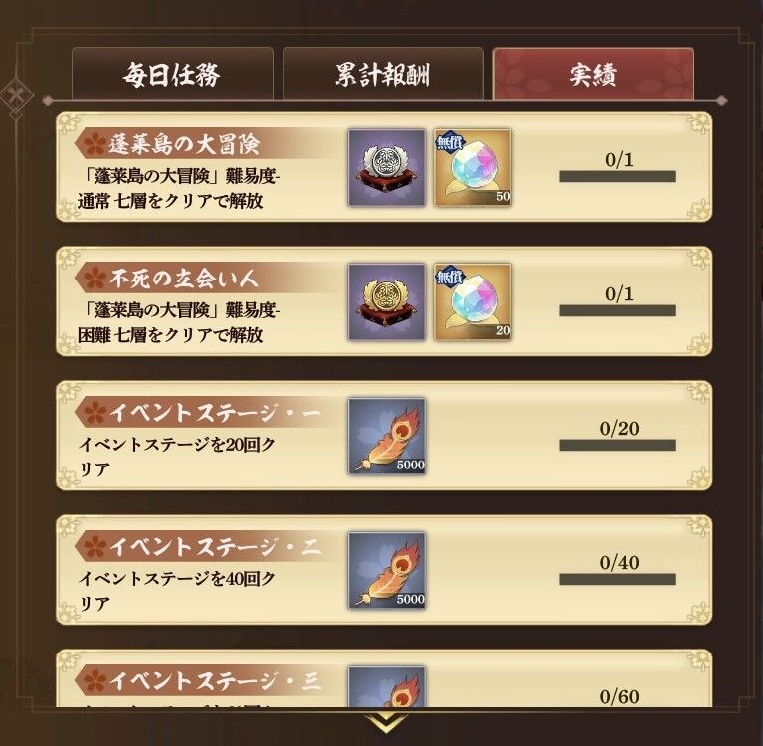
Task: Expand list with bottom gold chevron arrow
Action: tap(385, 723)
